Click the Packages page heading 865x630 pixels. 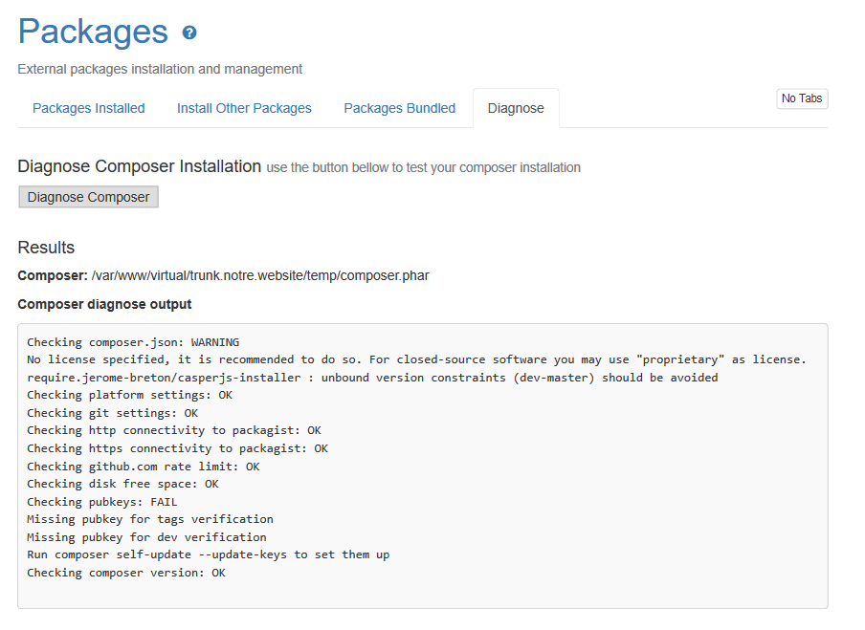coord(93,32)
